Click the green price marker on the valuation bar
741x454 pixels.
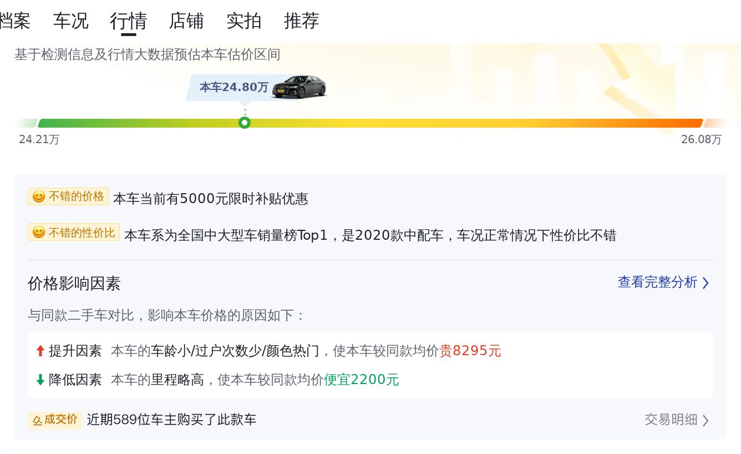tap(245, 123)
